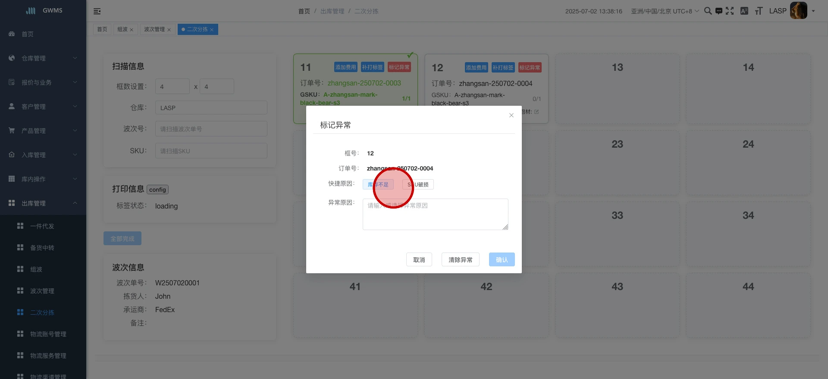Close the 组波 tab with its X
Viewport: 828px width, 379px height.
(132, 30)
